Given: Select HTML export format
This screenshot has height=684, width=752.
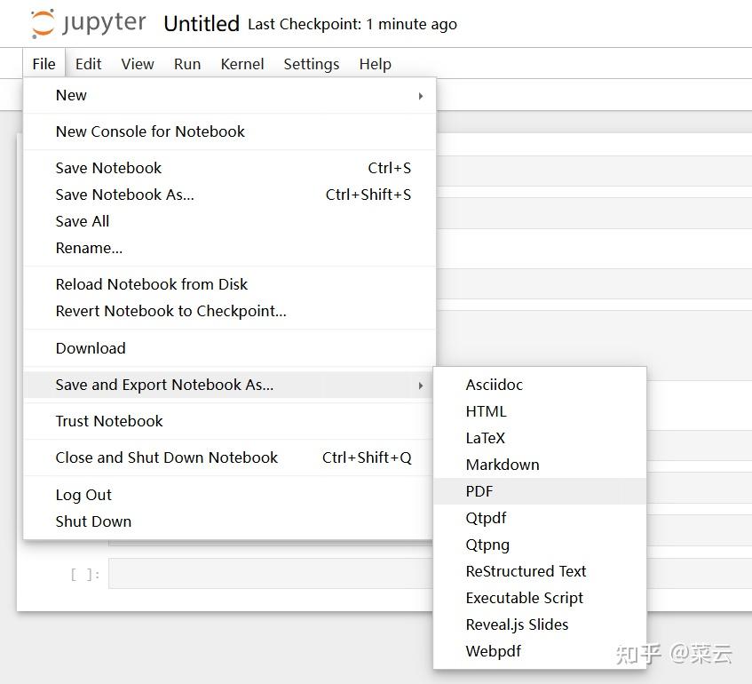Looking at the screenshot, I should pyautogui.click(x=487, y=410).
